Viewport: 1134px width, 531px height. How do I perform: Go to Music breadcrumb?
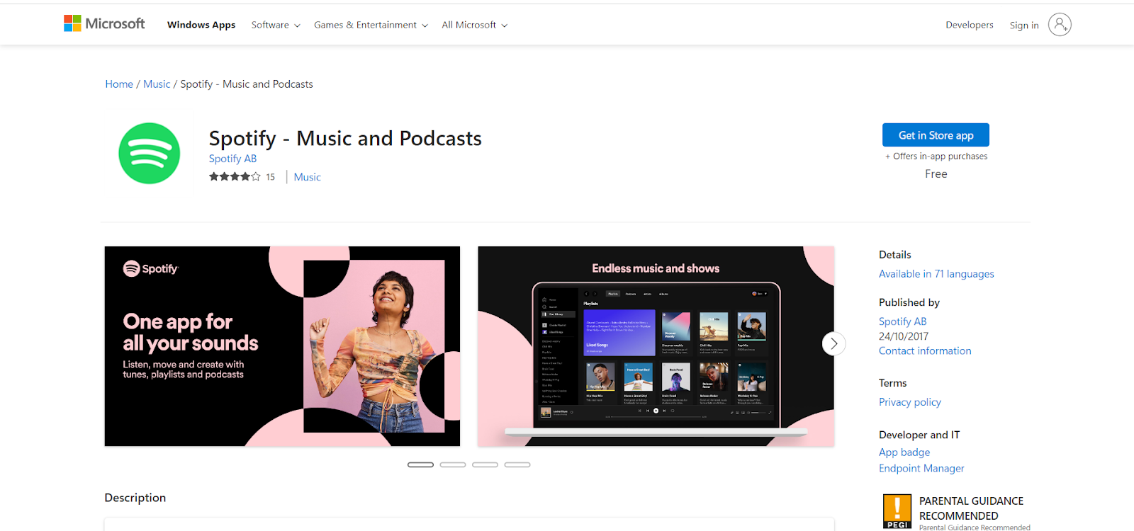click(157, 84)
